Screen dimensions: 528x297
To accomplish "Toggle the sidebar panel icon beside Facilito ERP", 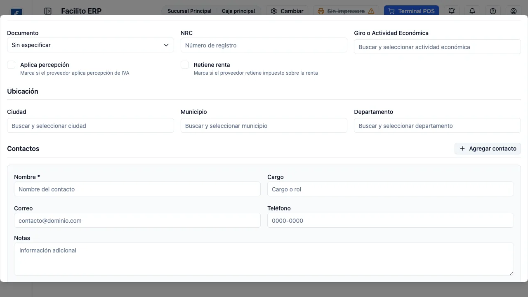I will click(48, 11).
